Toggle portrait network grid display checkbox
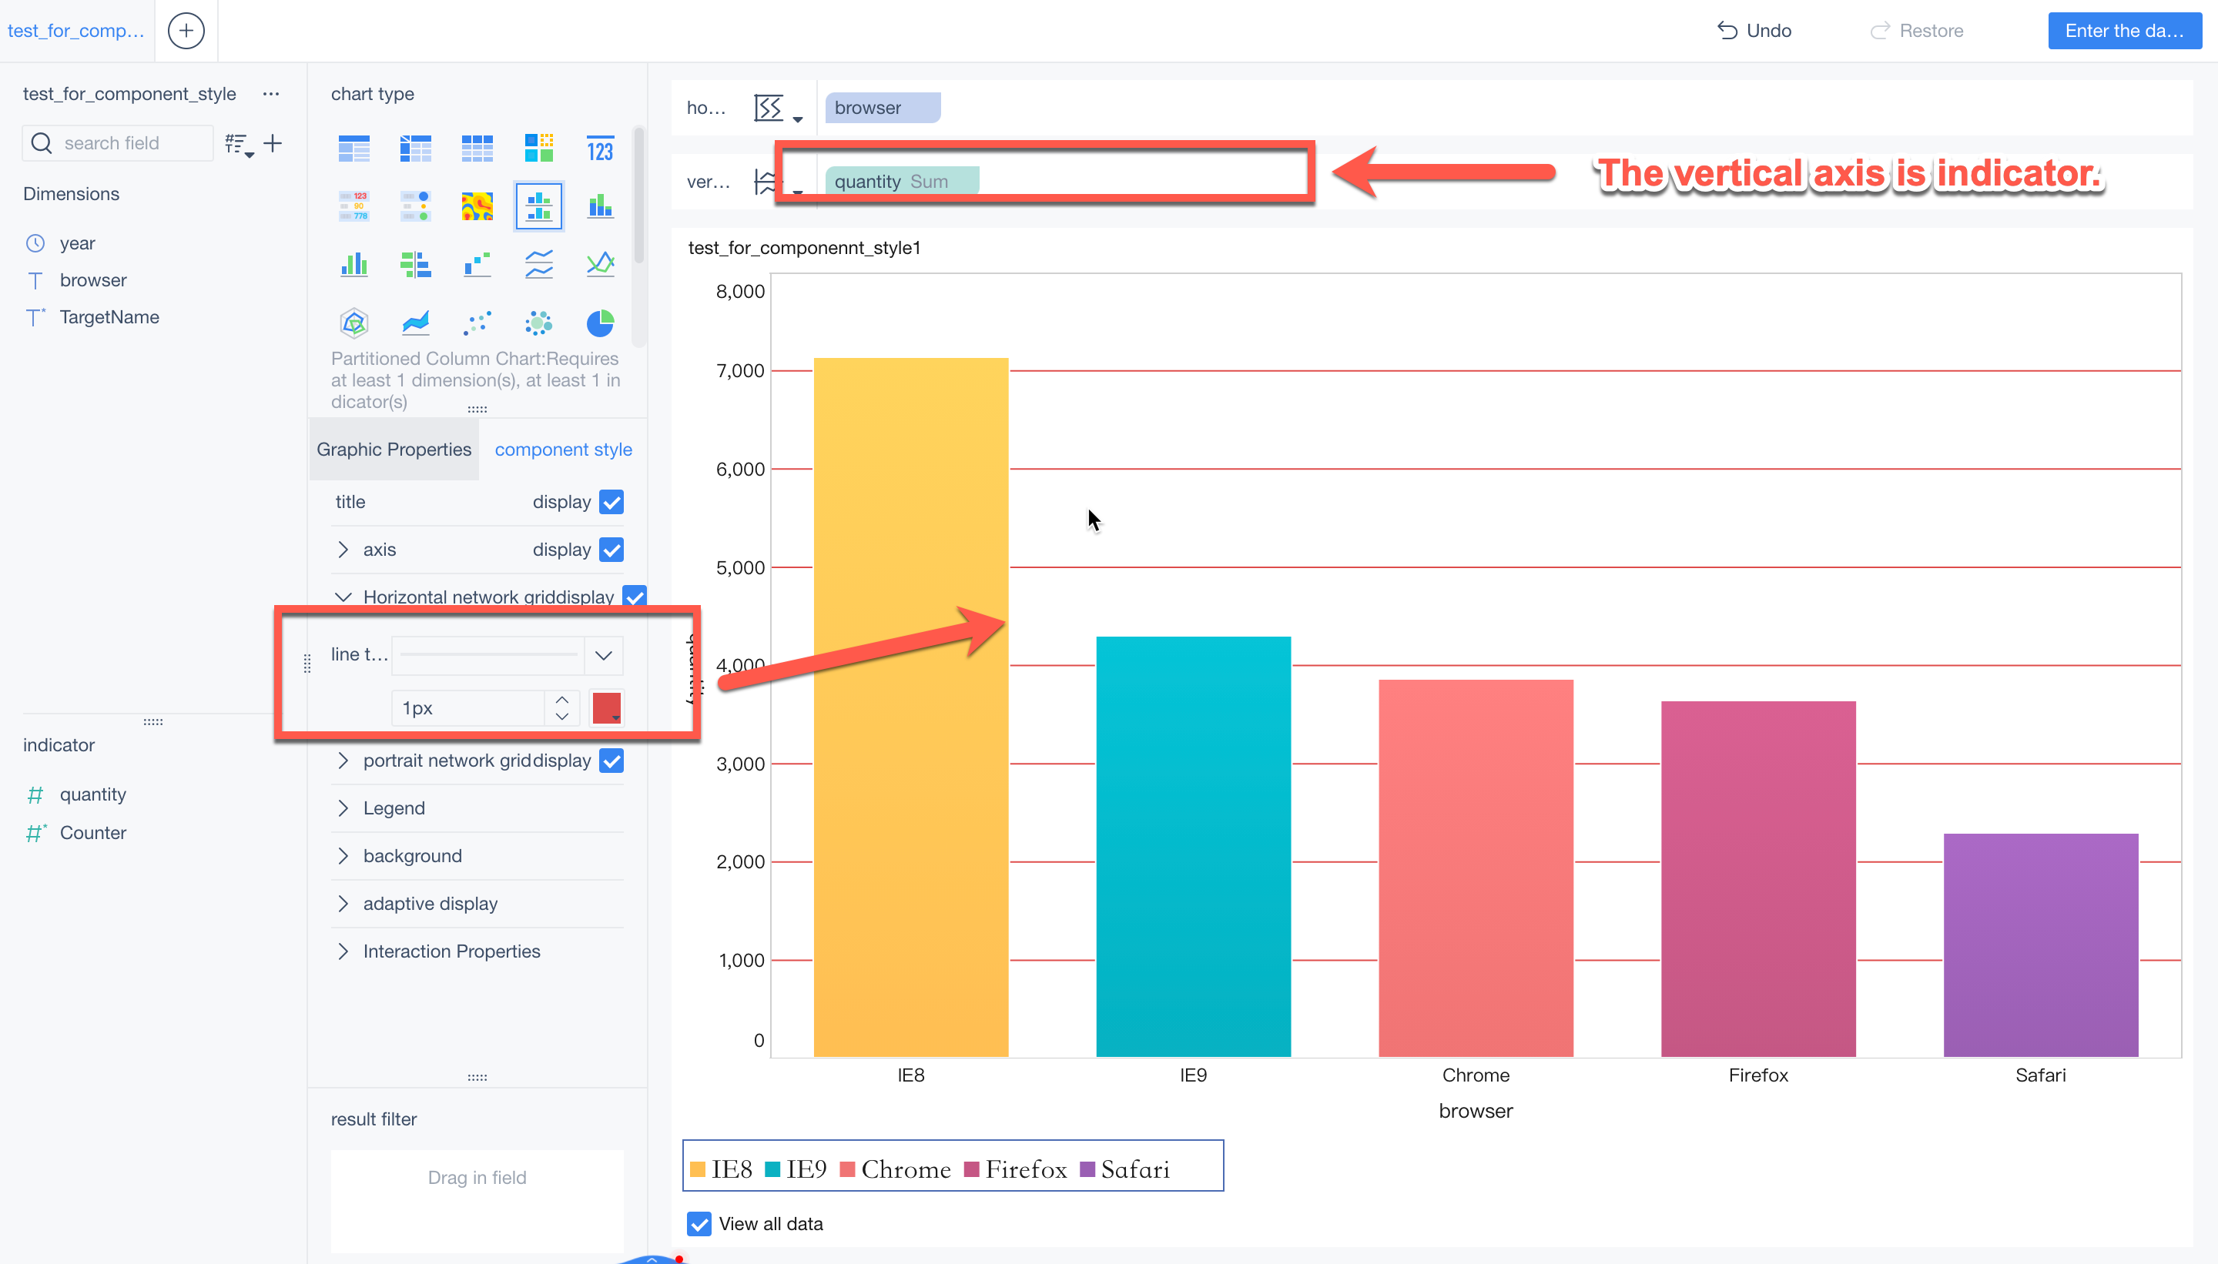2218x1264 pixels. click(611, 761)
